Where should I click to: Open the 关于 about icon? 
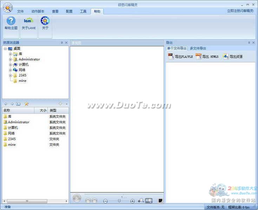click(x=45, y=23)
